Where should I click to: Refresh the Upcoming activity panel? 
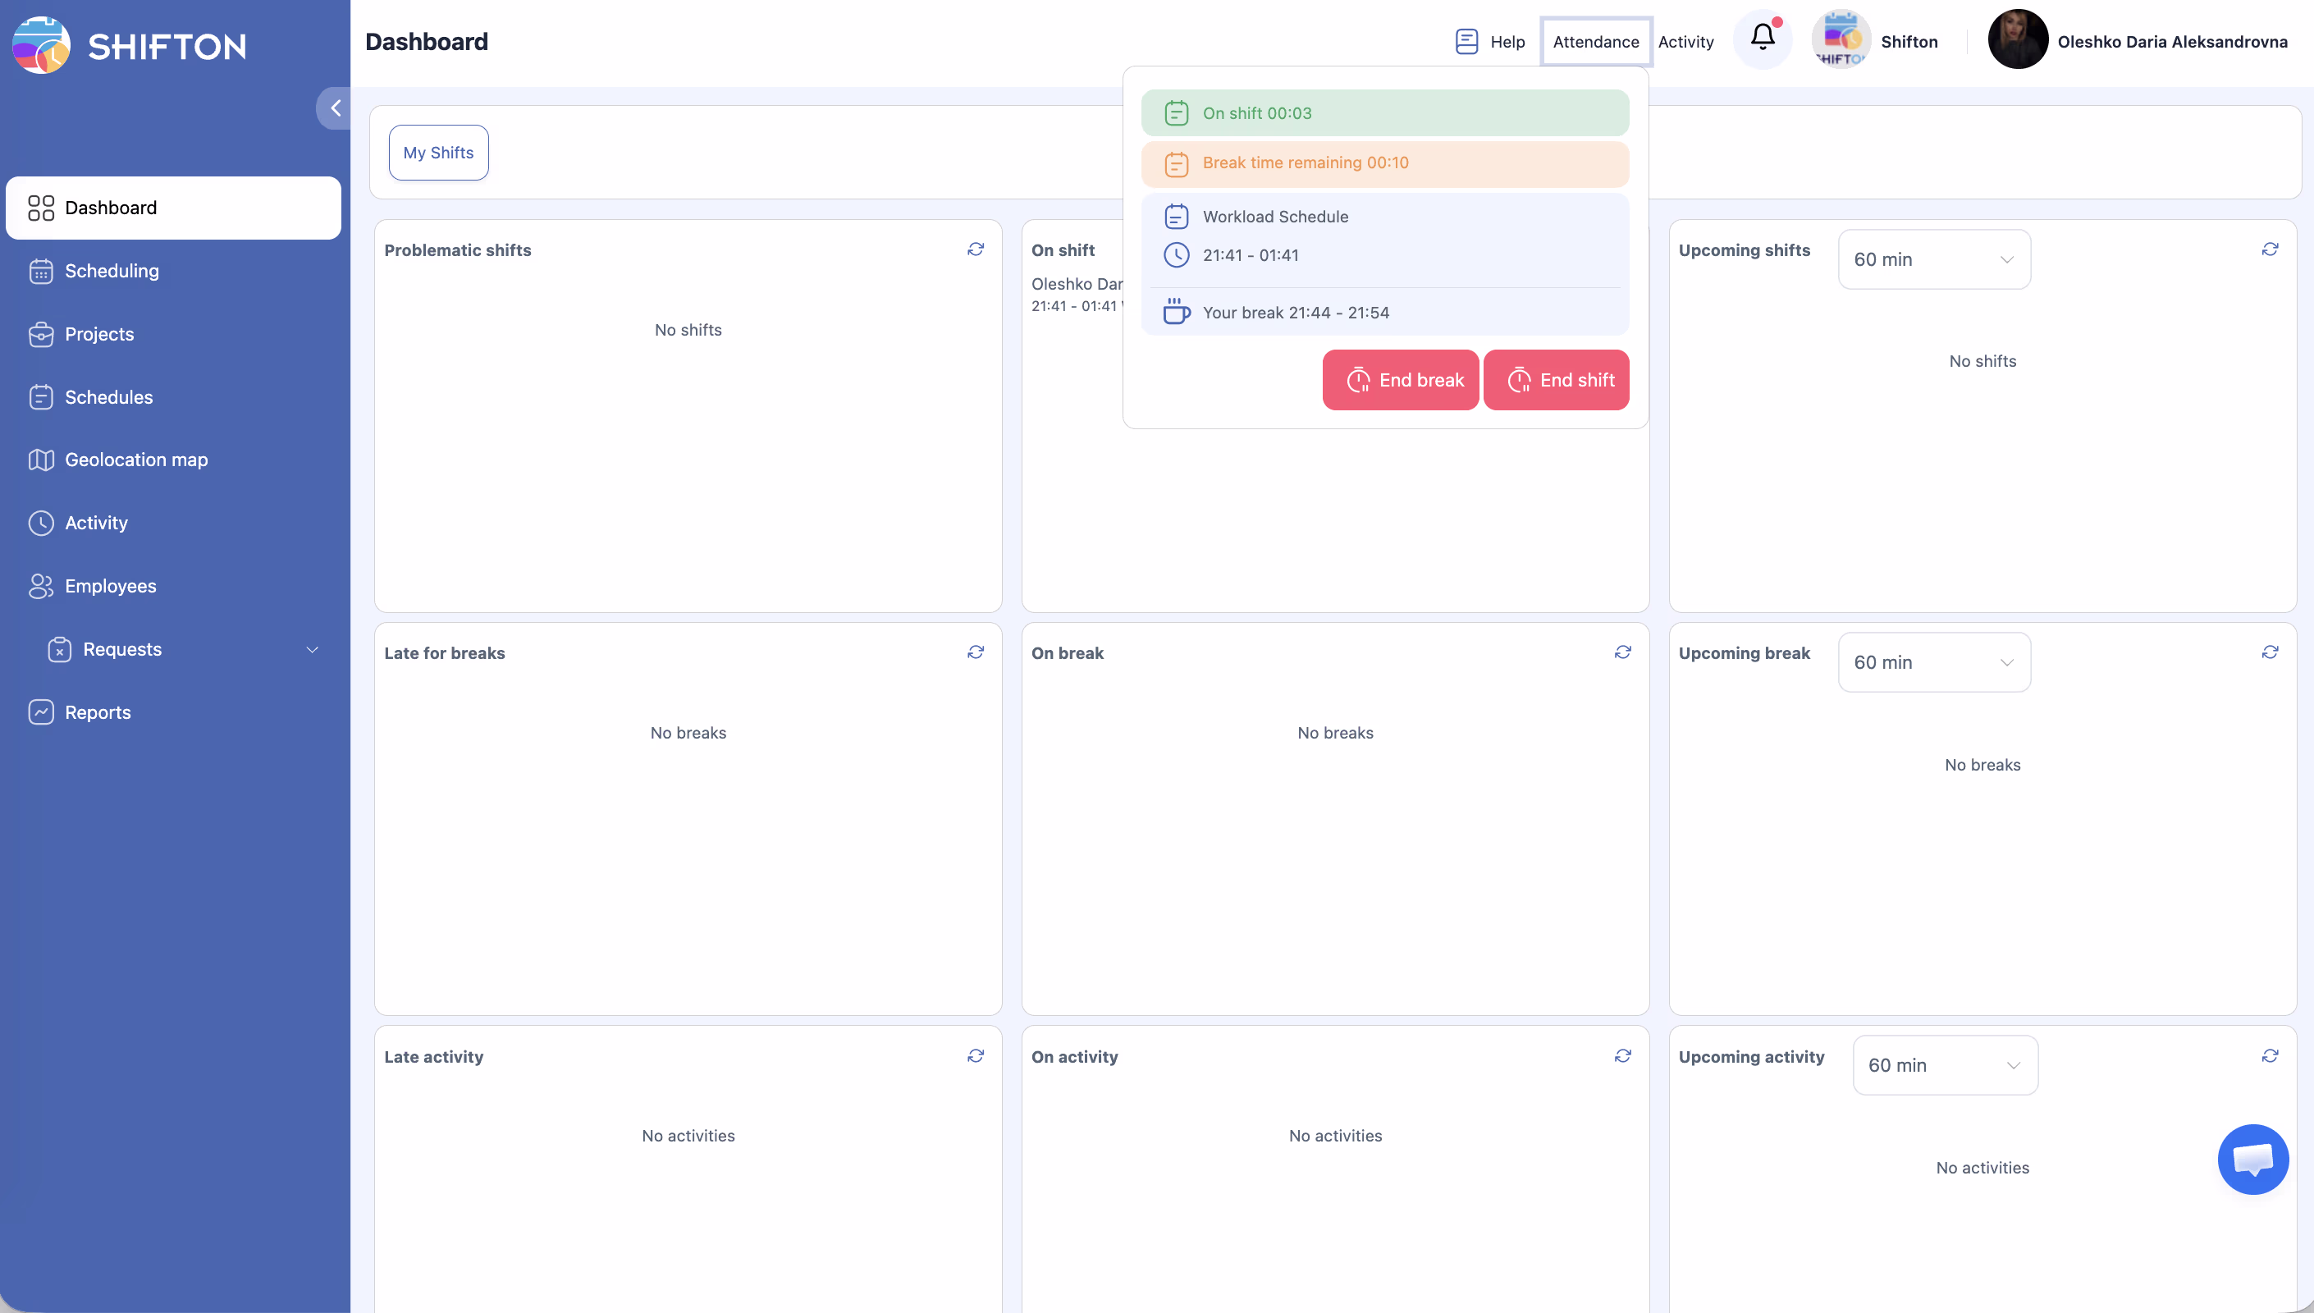point(2270,1055)
